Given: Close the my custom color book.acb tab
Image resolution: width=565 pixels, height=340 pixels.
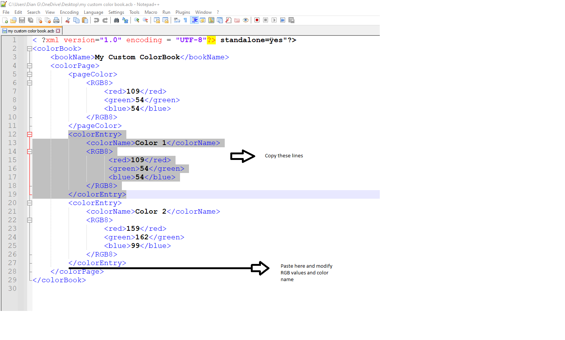Looking at the screenshot, I should [x=58, y=31].
